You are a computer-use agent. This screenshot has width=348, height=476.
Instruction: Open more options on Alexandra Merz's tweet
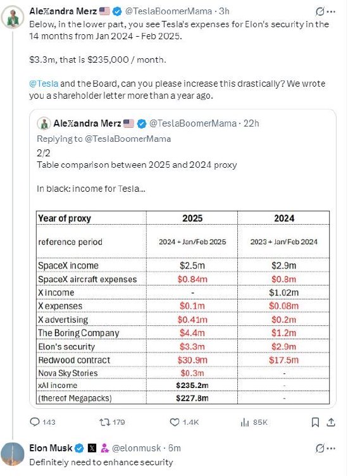(x=332, y=11)
